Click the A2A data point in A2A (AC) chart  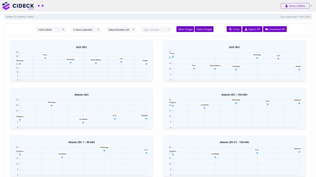(278, 59)
